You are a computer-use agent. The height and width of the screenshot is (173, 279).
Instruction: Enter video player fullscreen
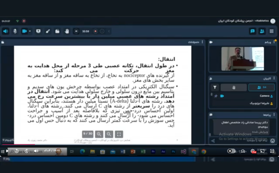(272, 151)
